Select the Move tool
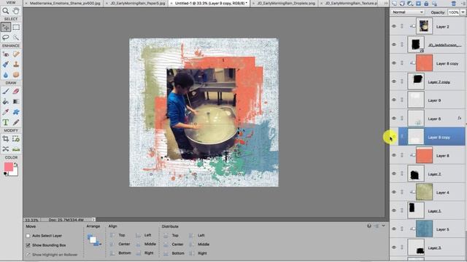Screen dimensions: 467x262 click(5, 27)
